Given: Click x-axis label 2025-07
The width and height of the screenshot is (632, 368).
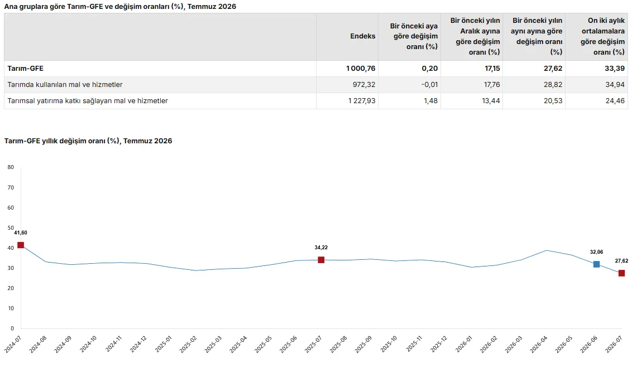Looking at the screenshot, I should click(x=313, y=345).
